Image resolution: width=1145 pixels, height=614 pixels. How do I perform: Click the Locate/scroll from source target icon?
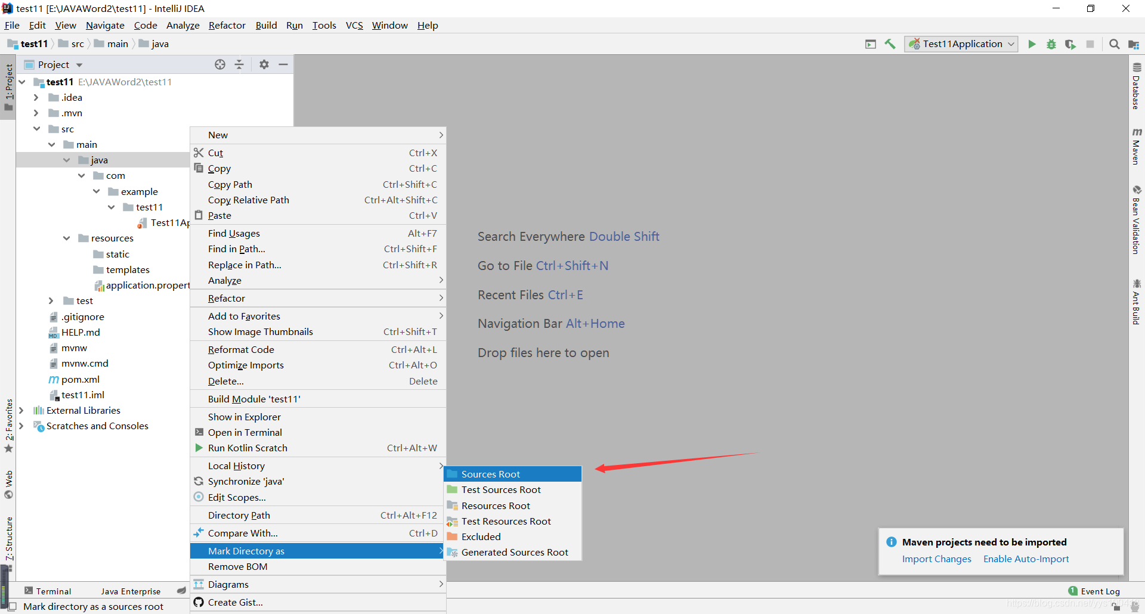(x=220, y=64)
